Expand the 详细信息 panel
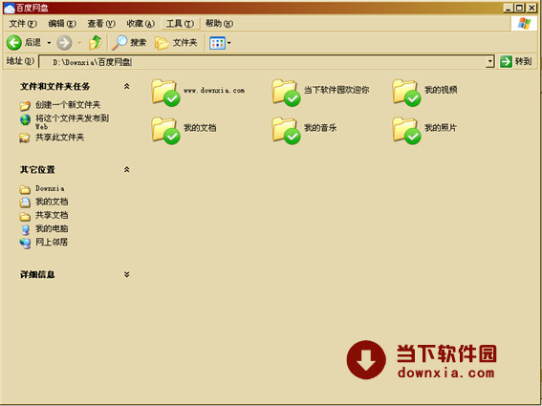The height and width of the screenshot is (406, 542). (x=127, y=275)
